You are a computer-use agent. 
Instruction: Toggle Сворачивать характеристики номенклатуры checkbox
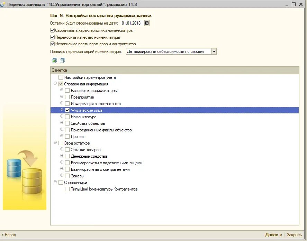52,30
